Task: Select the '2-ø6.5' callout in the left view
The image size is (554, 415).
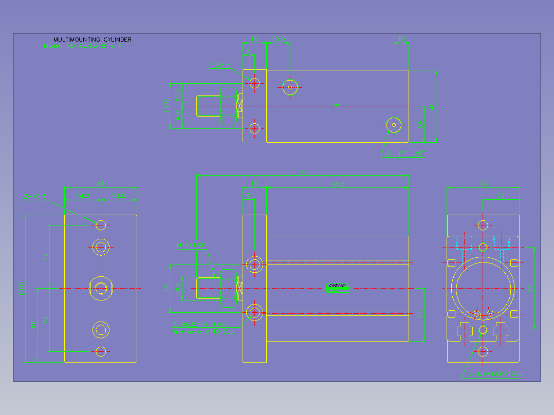Action: coord(35,196)
